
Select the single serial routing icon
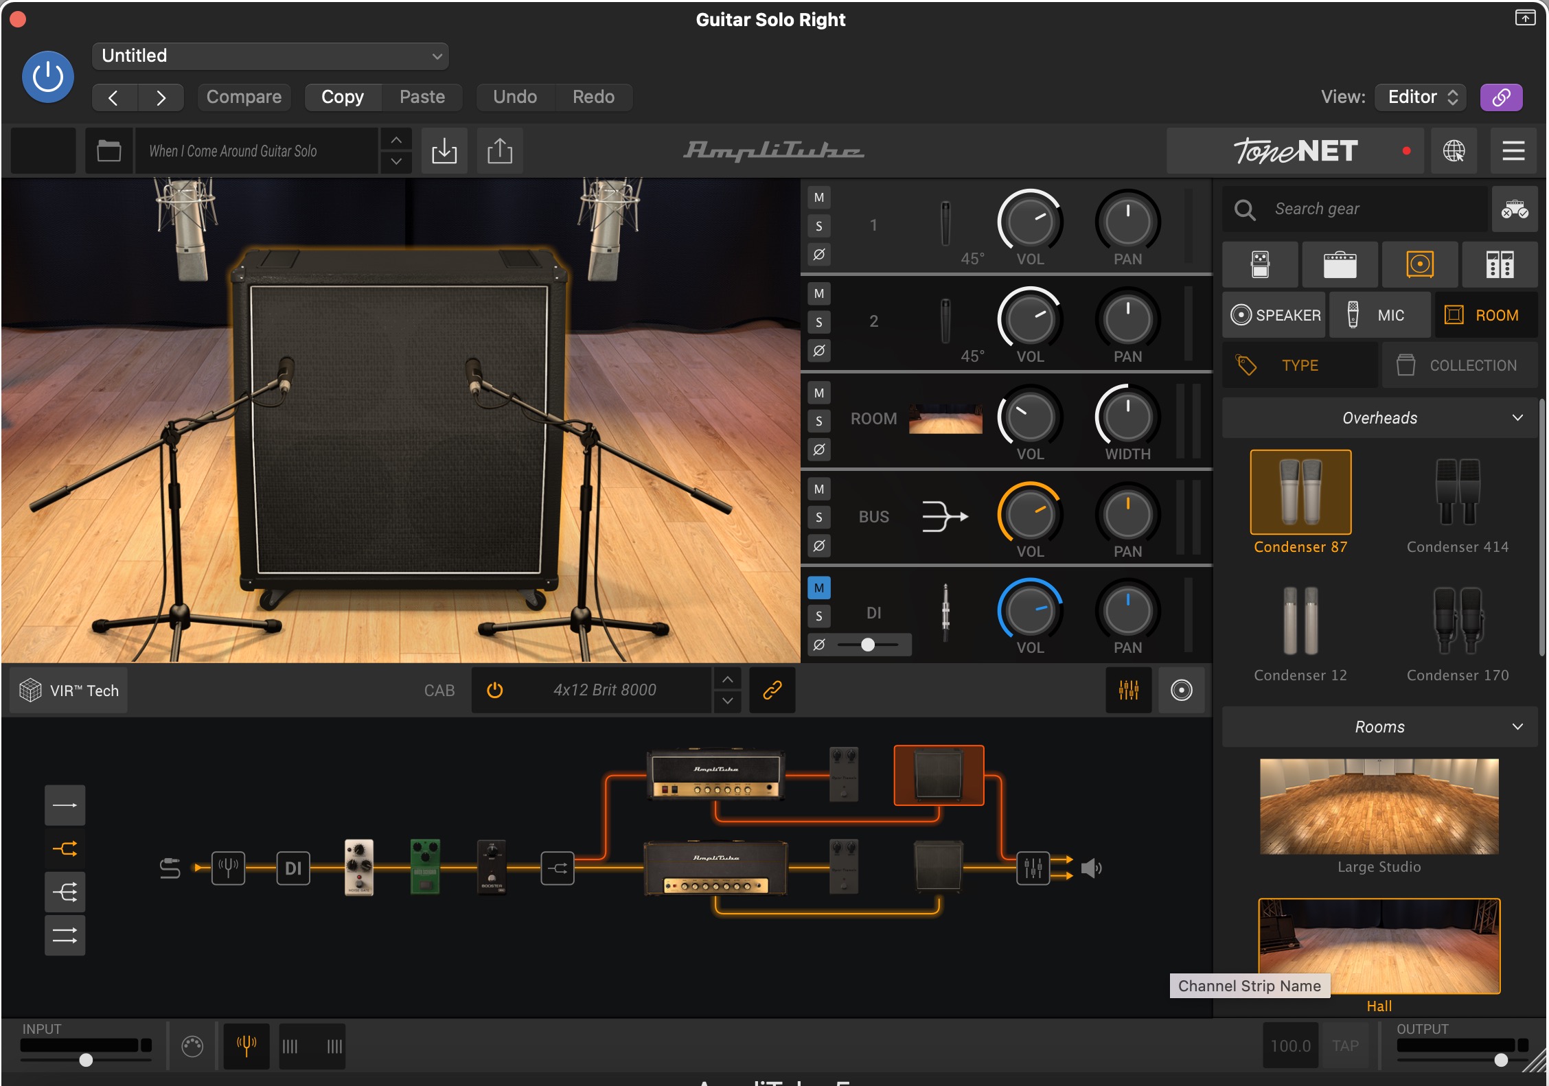pyautogui.click(x=65, y=805)
